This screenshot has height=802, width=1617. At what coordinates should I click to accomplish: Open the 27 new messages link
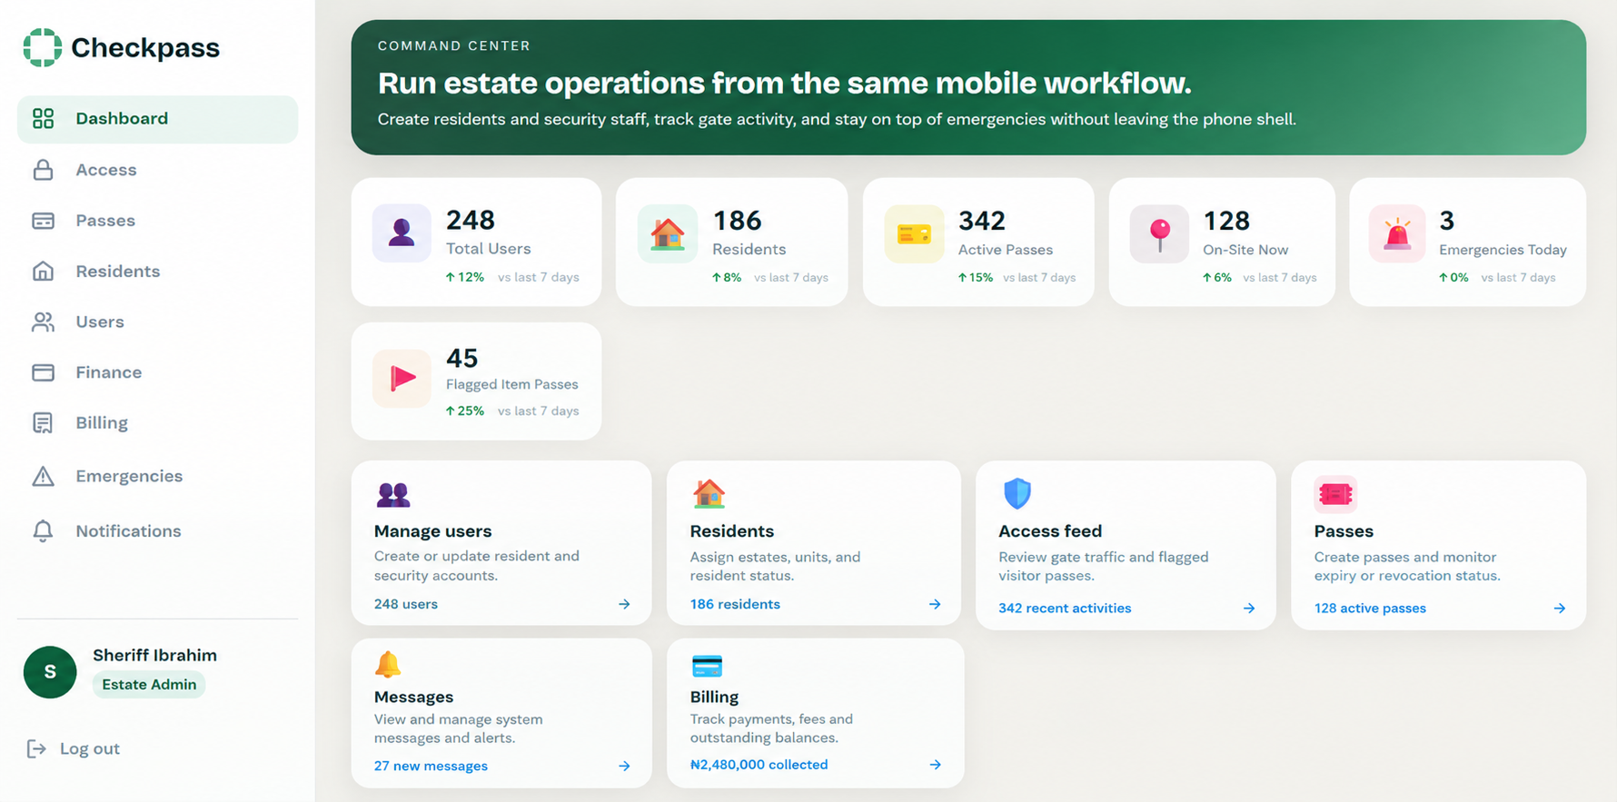tap(431, 766)
